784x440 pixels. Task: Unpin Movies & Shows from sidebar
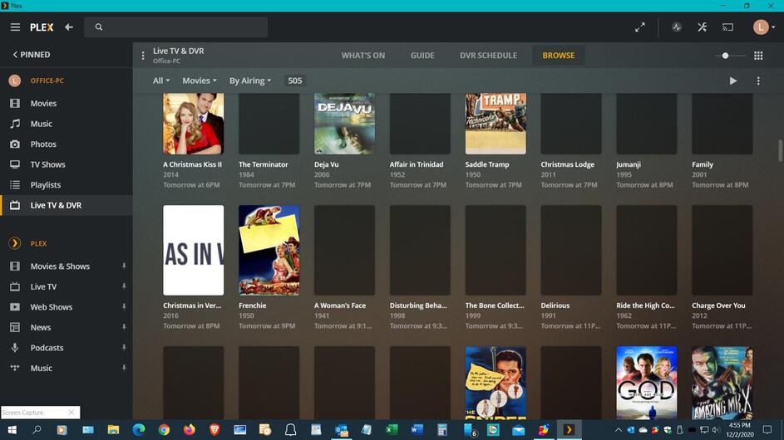pos(124,266)
